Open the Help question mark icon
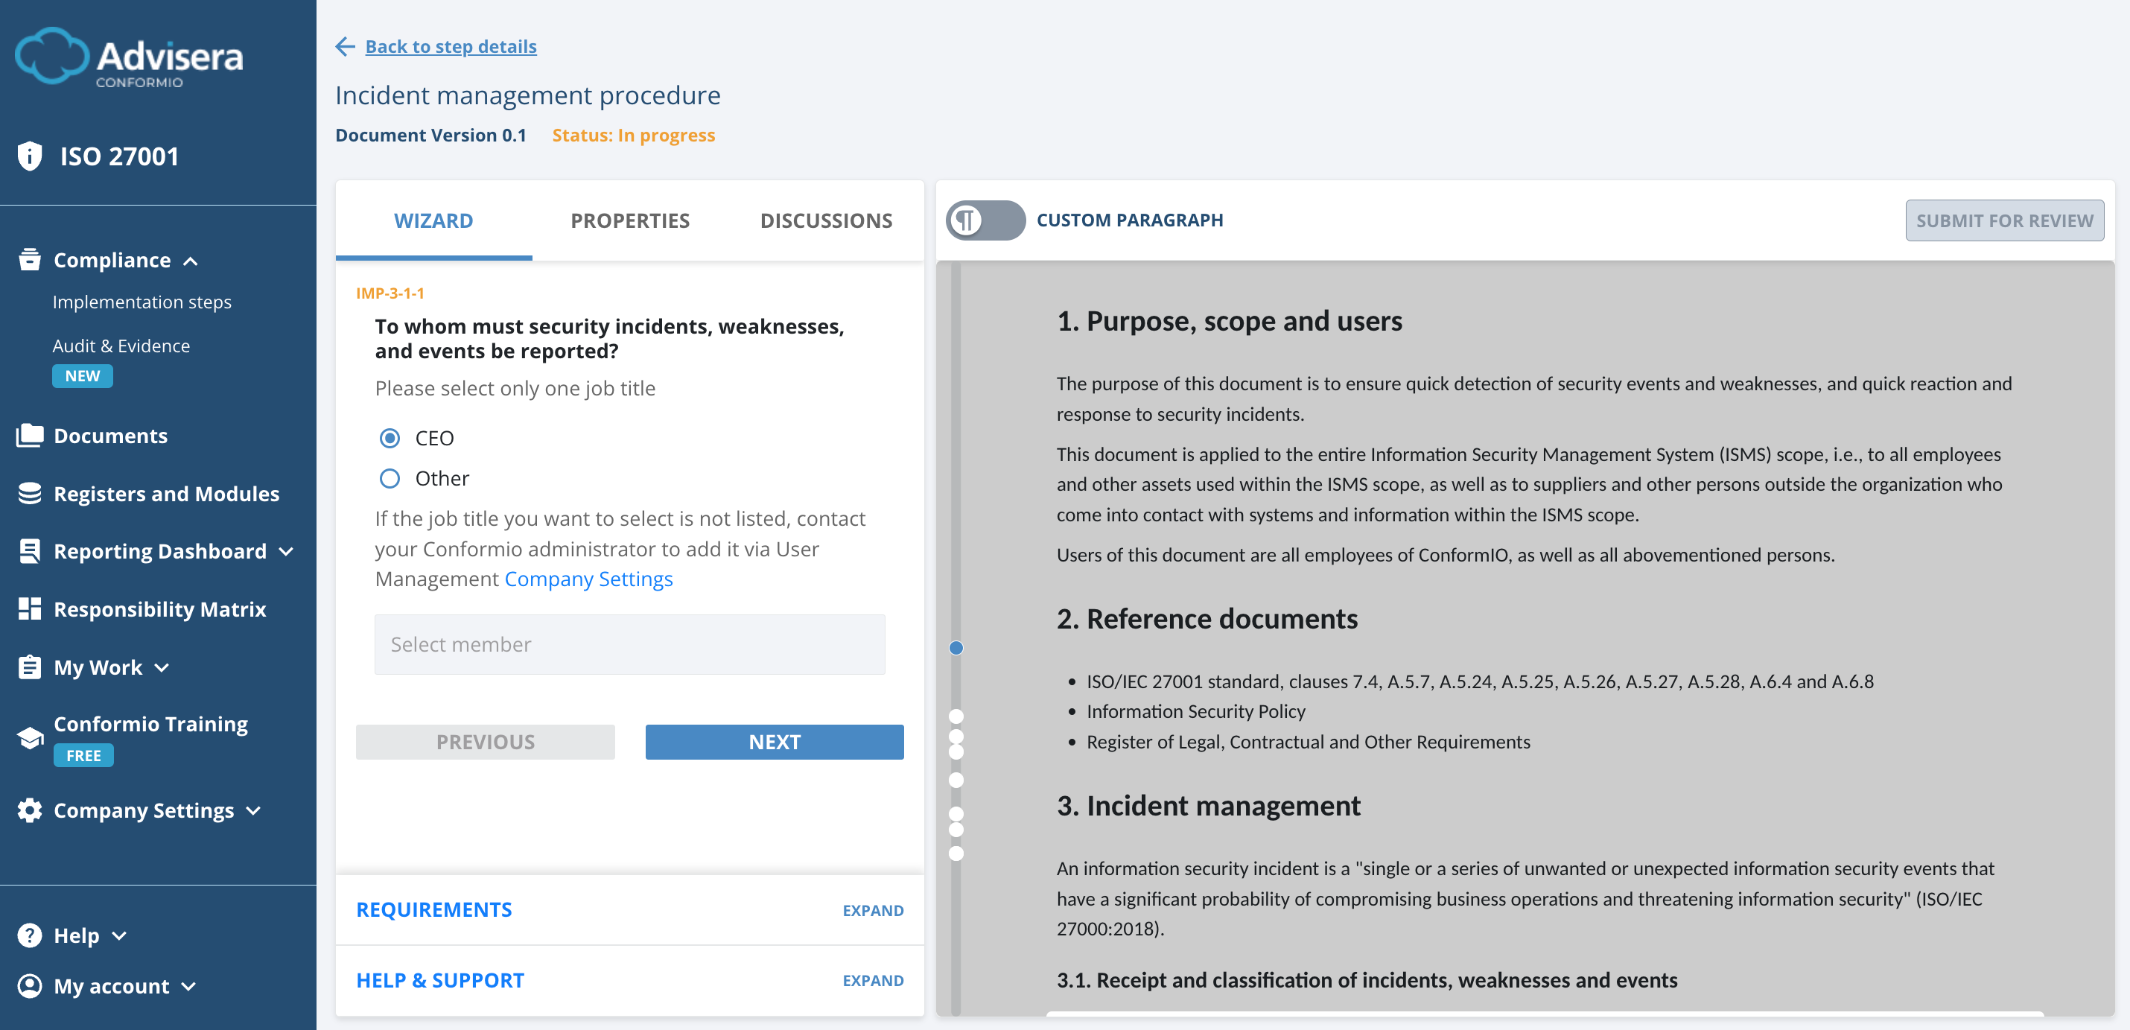Viewport: 2130px width, 1030px height. tap(30, 935)
